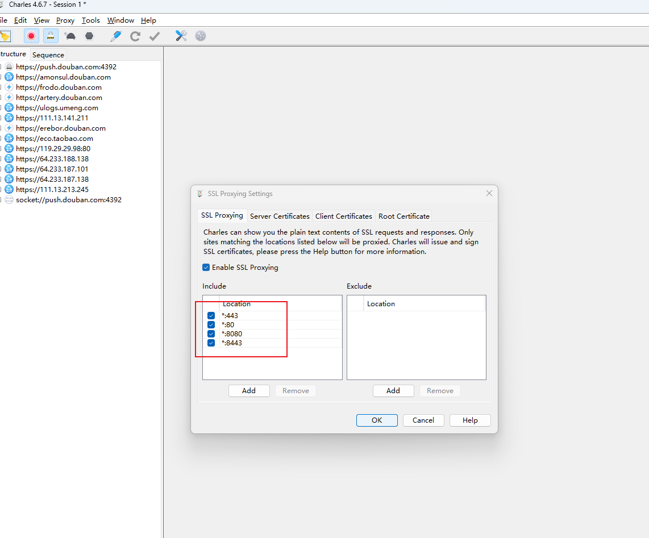The width and height of the screenshot is (649, 538).
Task: Select https://frodo.douban.com in tree
Action: pos(59,87)
